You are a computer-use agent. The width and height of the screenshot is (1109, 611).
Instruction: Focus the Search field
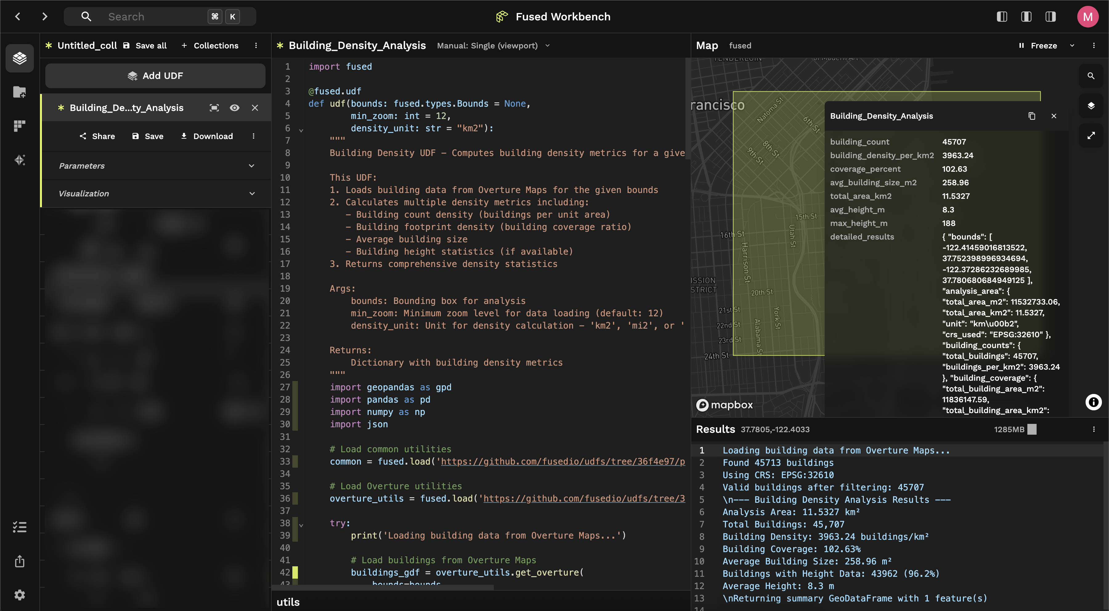point(160,16)
